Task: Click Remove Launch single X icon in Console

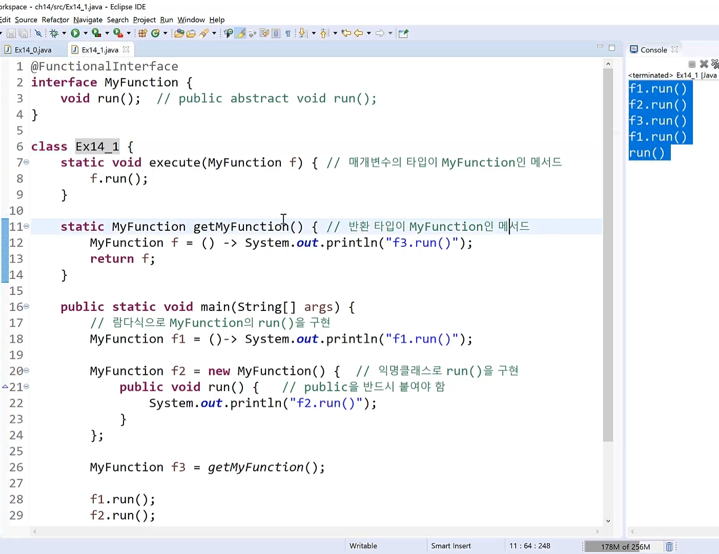Action: point(704,64)
